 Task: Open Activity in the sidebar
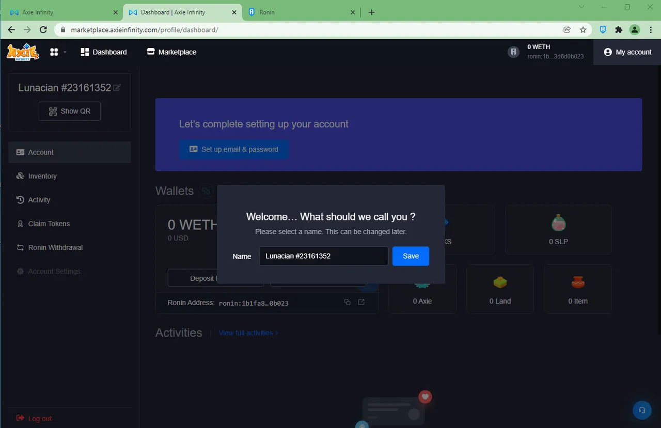70,200
